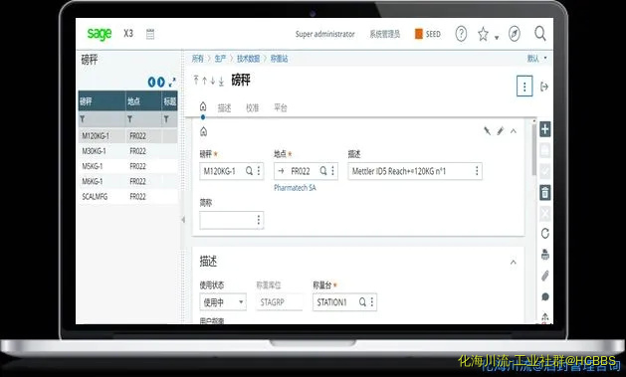Click the pin icon in home section

(x=487, y=131)
